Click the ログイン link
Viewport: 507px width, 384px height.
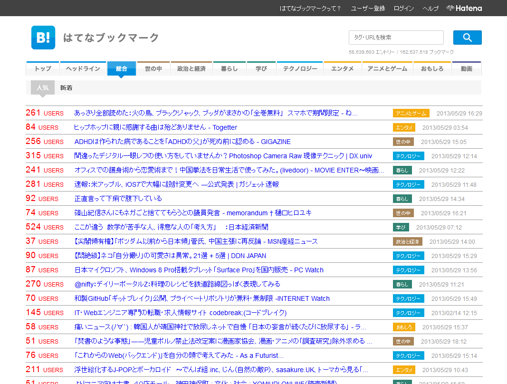click(403, 9)
